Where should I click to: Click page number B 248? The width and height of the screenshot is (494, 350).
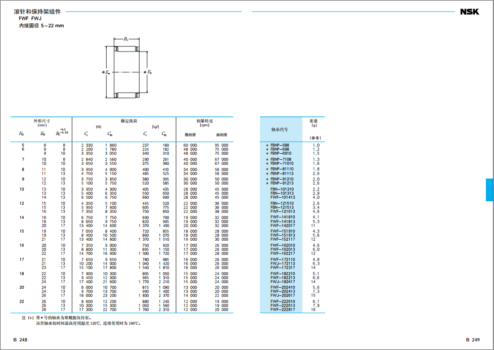click(x=20, y=340)
